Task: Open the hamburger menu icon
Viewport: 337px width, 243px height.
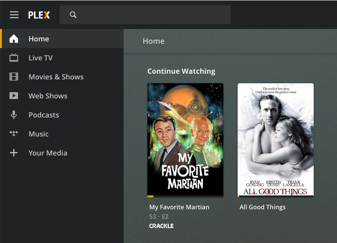Action: 14,15
